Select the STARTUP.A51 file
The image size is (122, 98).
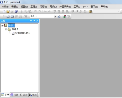click(23, 33)
